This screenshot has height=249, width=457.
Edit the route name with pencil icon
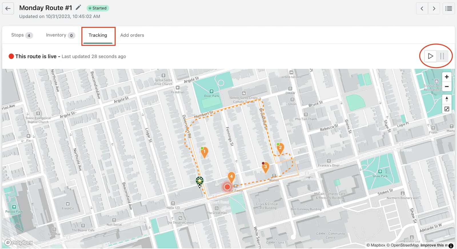pos(78,7)
